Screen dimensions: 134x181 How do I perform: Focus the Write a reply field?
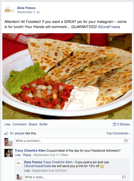coord(76,177)
